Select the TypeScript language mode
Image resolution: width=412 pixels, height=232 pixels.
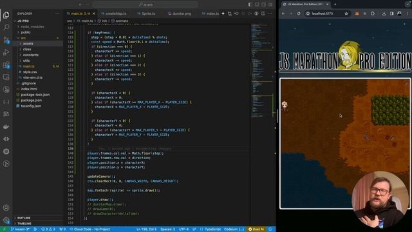tap(211, 229)
